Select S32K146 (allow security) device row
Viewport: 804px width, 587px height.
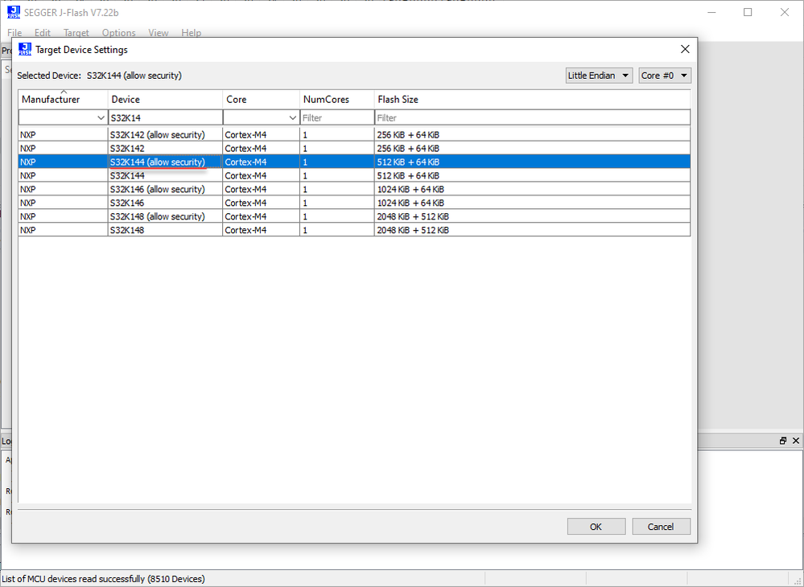click(354, 189)
